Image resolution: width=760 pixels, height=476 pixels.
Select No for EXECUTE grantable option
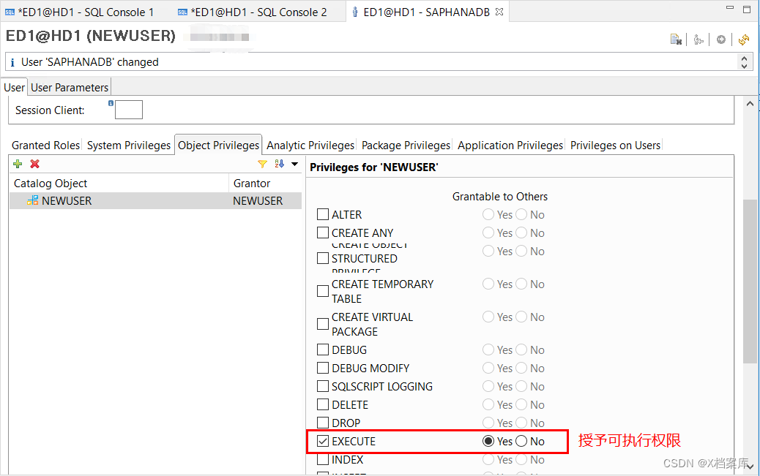[521, 441]
